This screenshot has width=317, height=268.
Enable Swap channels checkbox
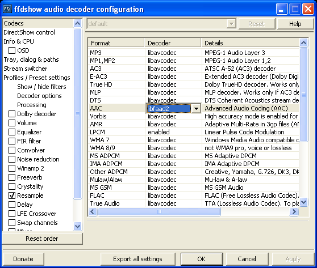(12, 223)
